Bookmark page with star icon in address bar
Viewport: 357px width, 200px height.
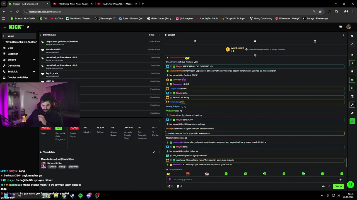pyautogui.click(x=320, y=12)
